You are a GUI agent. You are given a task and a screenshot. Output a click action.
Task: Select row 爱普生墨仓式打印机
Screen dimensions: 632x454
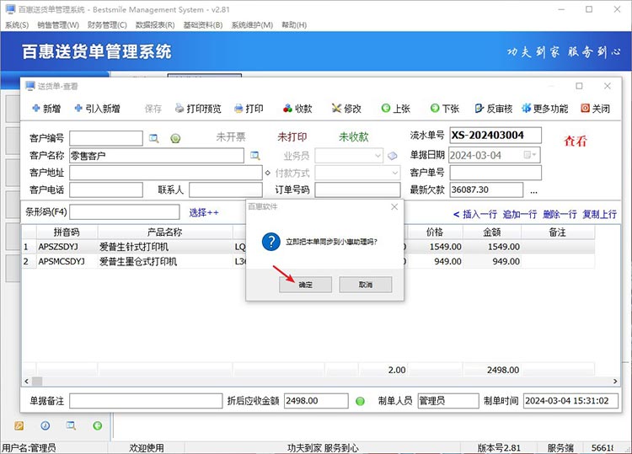click(308, 261)
